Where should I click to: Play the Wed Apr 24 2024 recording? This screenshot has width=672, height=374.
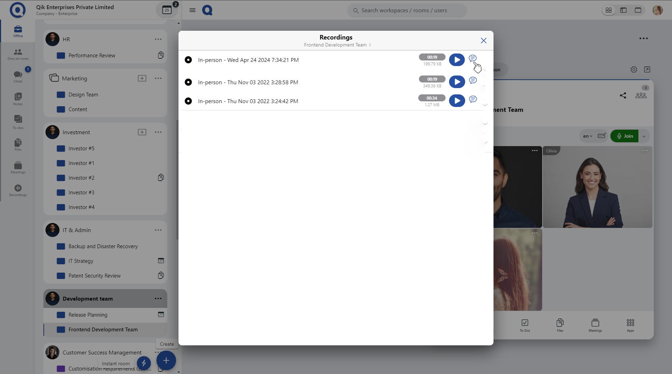[x=457, y=60]
